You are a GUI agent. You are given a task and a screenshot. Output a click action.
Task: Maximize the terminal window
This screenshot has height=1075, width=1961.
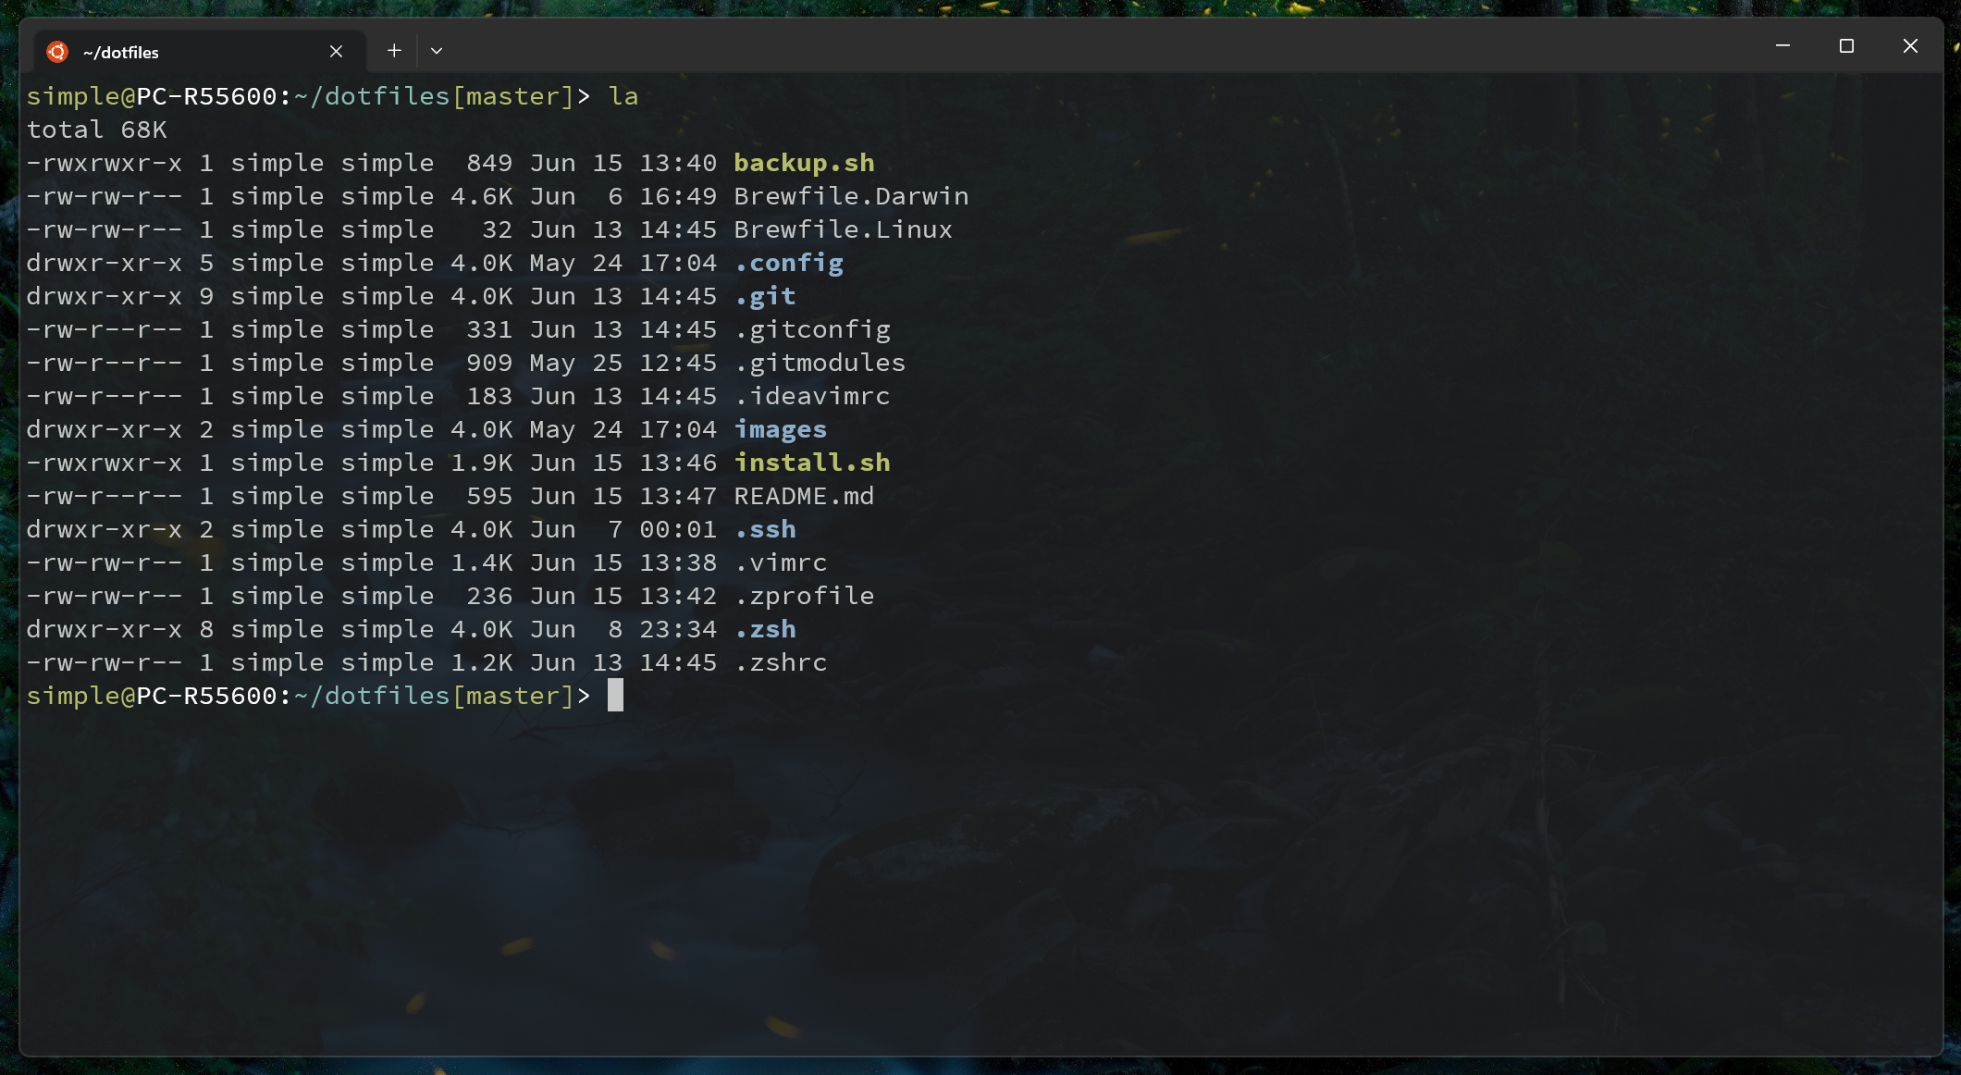tap(1846, 46)
